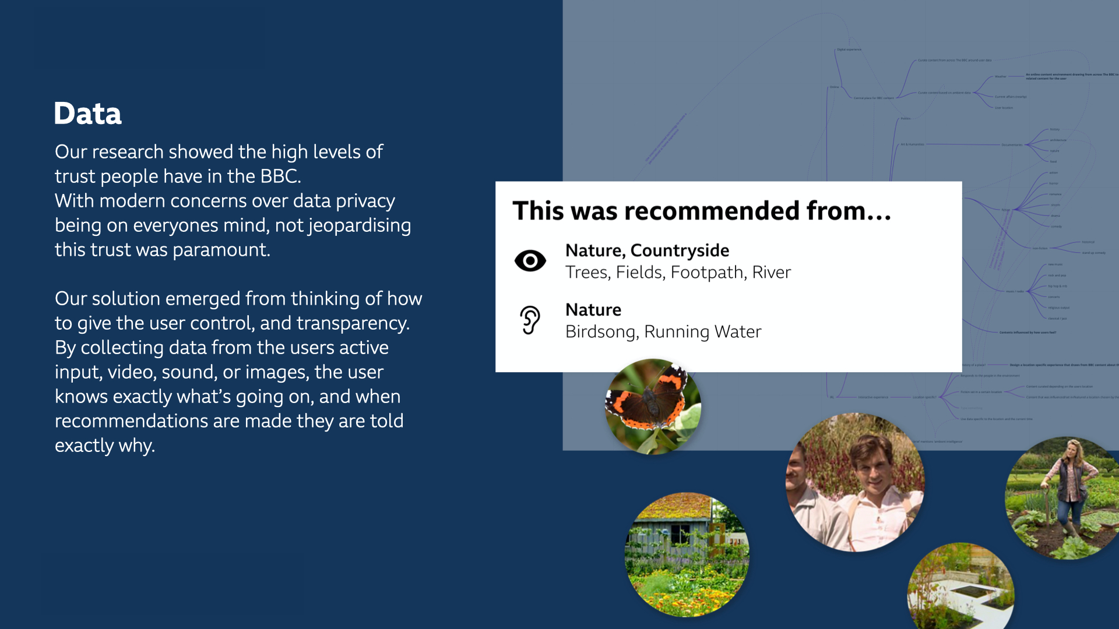Screen dimensions: 1119x629
Task: Select the 'Art & Humanities' mind map node
Action: click(913, 144)
